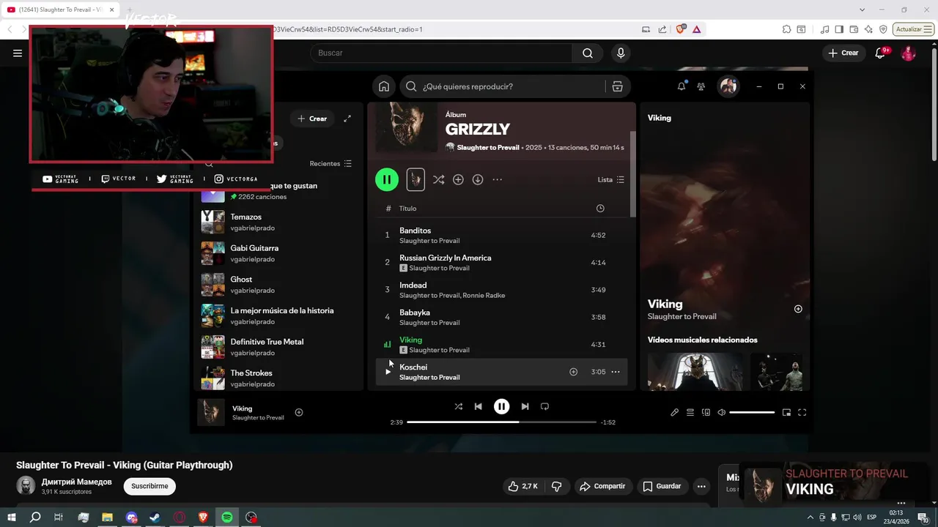The image size is (938, 527).
Task: Add Viking to liked songs in now-playing bar
Action: [x=299, y=412]
